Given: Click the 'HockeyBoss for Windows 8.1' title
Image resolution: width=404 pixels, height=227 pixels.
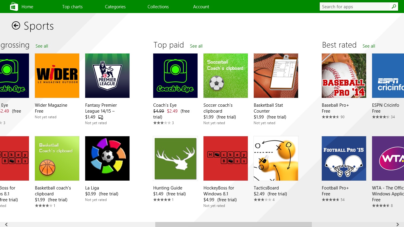Looking at the screenshot, I should coord(219,191).
